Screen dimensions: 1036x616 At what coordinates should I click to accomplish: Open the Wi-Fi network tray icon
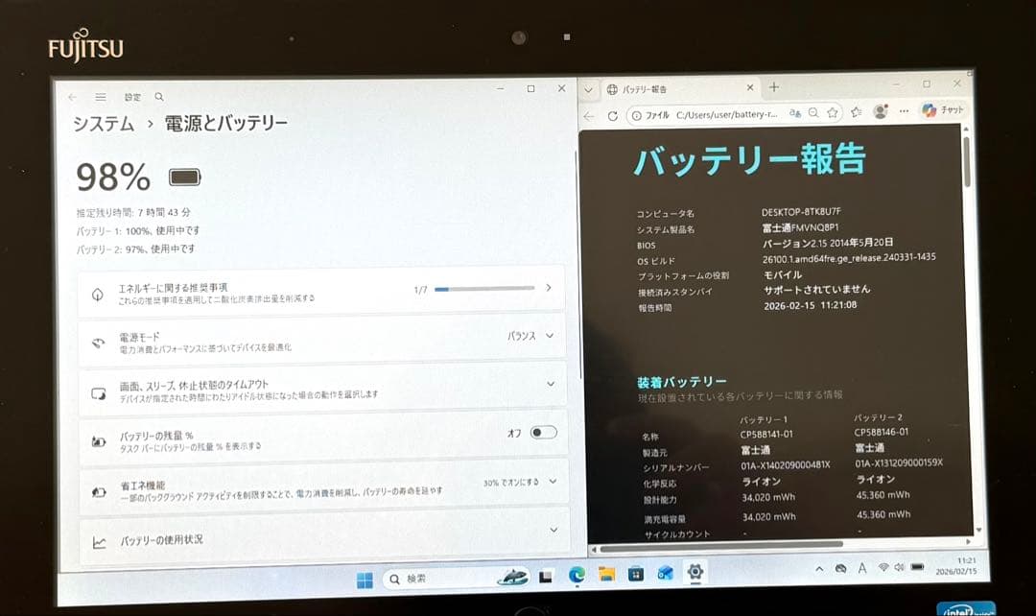point(883,567)
